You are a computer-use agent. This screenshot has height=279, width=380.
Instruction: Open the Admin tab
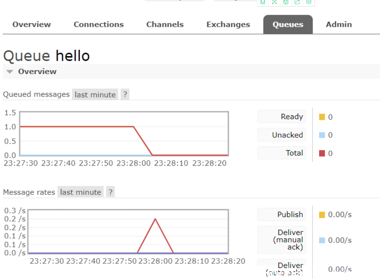(x=339, y=25)
